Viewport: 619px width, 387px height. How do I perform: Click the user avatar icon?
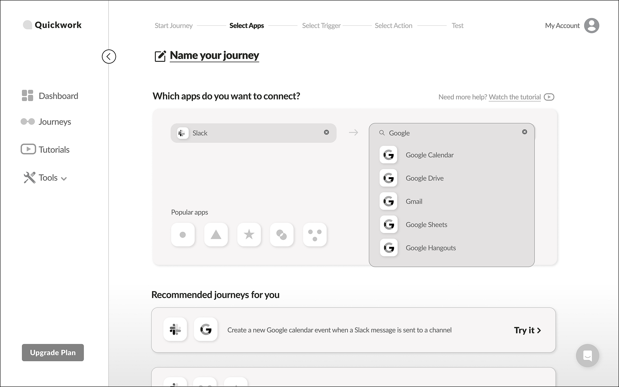(592, 25)
